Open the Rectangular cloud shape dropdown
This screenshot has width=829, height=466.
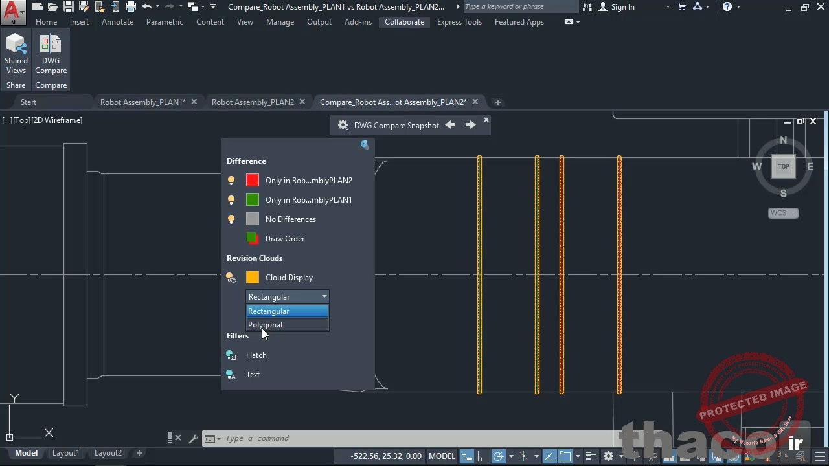click(288, 297)
